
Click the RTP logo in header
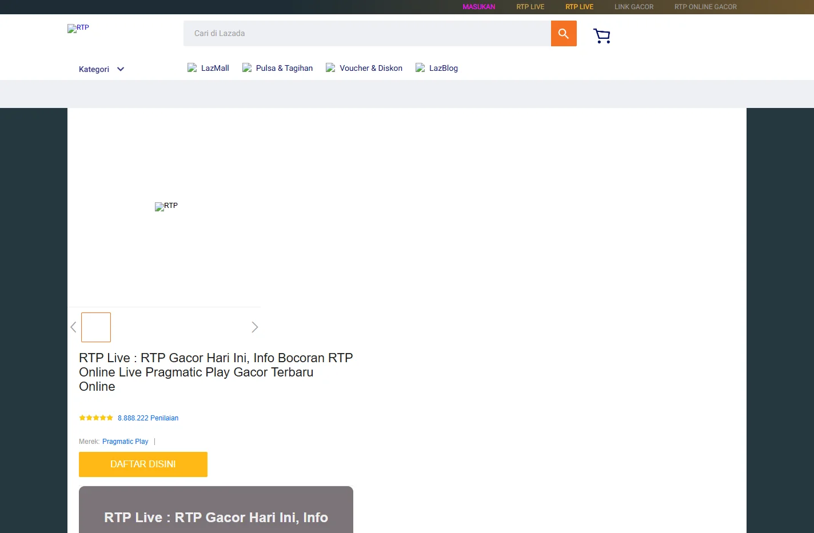click(78, 28)
